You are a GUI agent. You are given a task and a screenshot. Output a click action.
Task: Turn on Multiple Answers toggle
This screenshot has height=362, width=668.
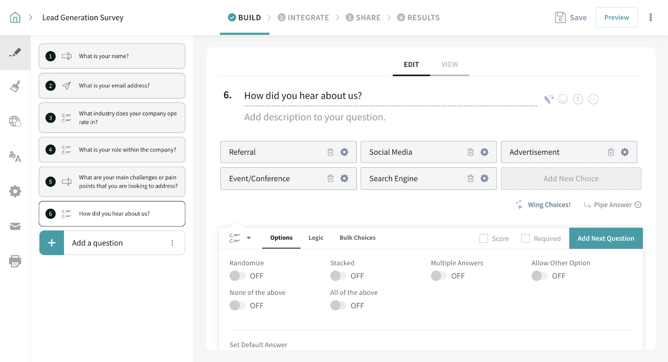click(439, 276)
